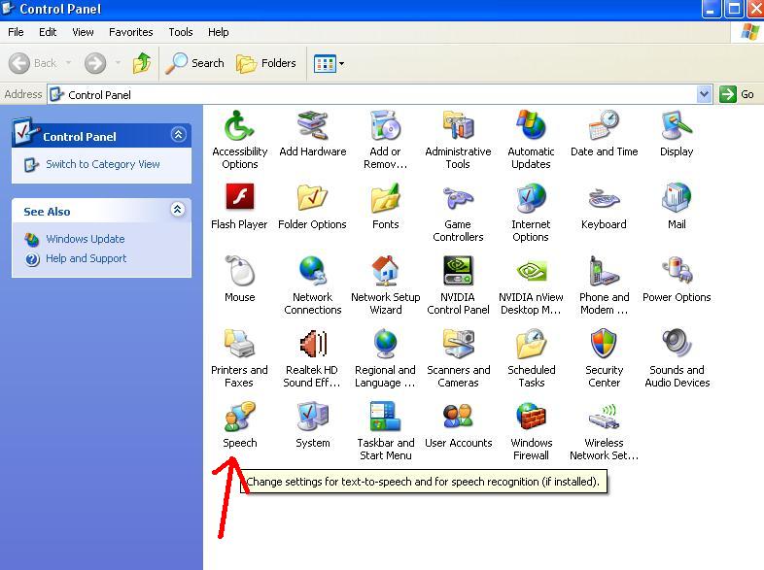764x570 pixels.
Task: Open Printers and Faxes icon
Action: point(239,344)
